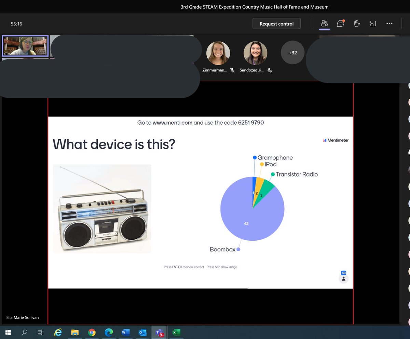410x339 pixels.
Task: Click Sandozequi's muted microphone icon
Action: 269,70
